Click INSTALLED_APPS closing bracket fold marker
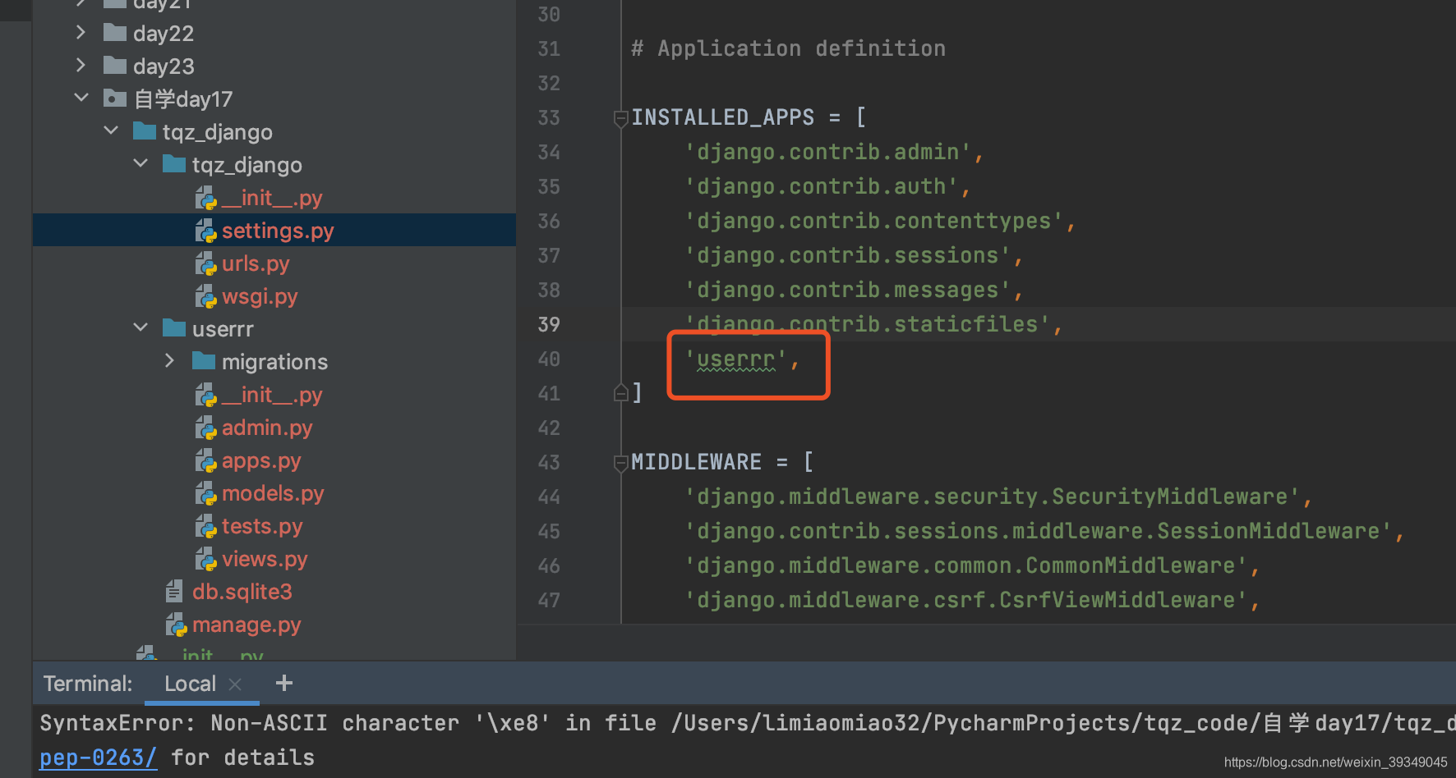Image resolution: width=1456 pixels, height=778 pixels. (x=621, y=393)
